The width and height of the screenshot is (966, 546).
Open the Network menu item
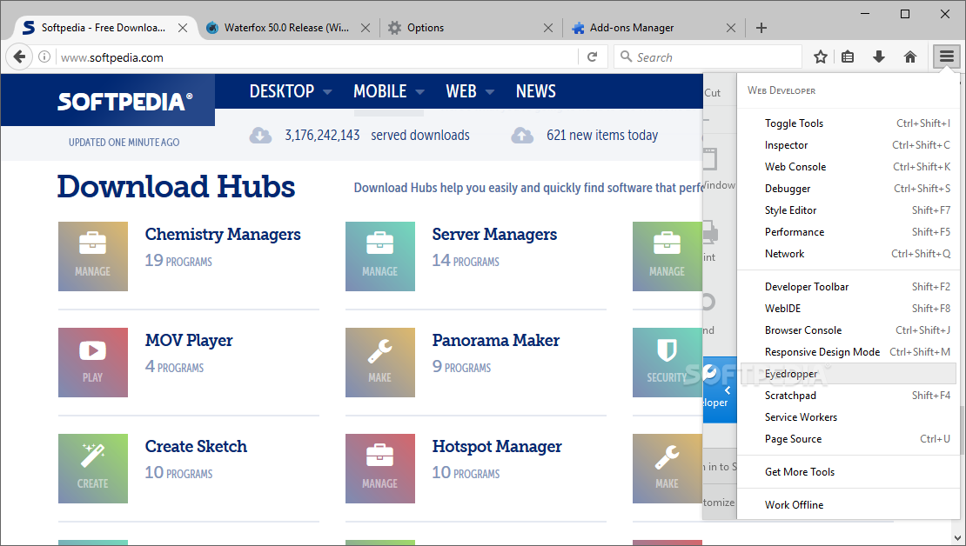849,254
